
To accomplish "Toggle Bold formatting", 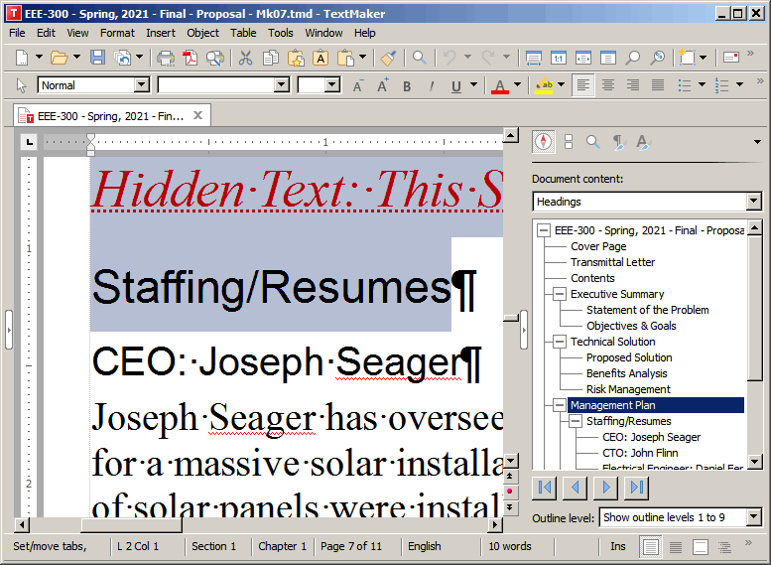I will (x=407, y=86).
